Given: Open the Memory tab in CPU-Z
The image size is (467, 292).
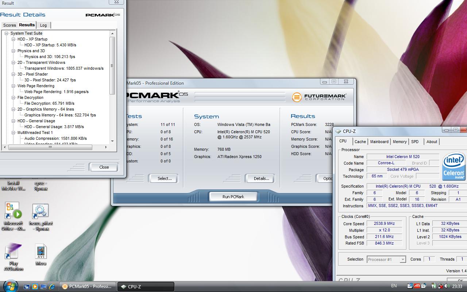Looking at the screenshot, I should (x=400, y=142).
